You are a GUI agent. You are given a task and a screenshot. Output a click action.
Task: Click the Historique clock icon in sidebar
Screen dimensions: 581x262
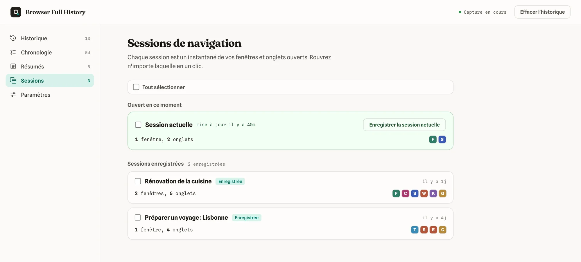coord(13,38)
